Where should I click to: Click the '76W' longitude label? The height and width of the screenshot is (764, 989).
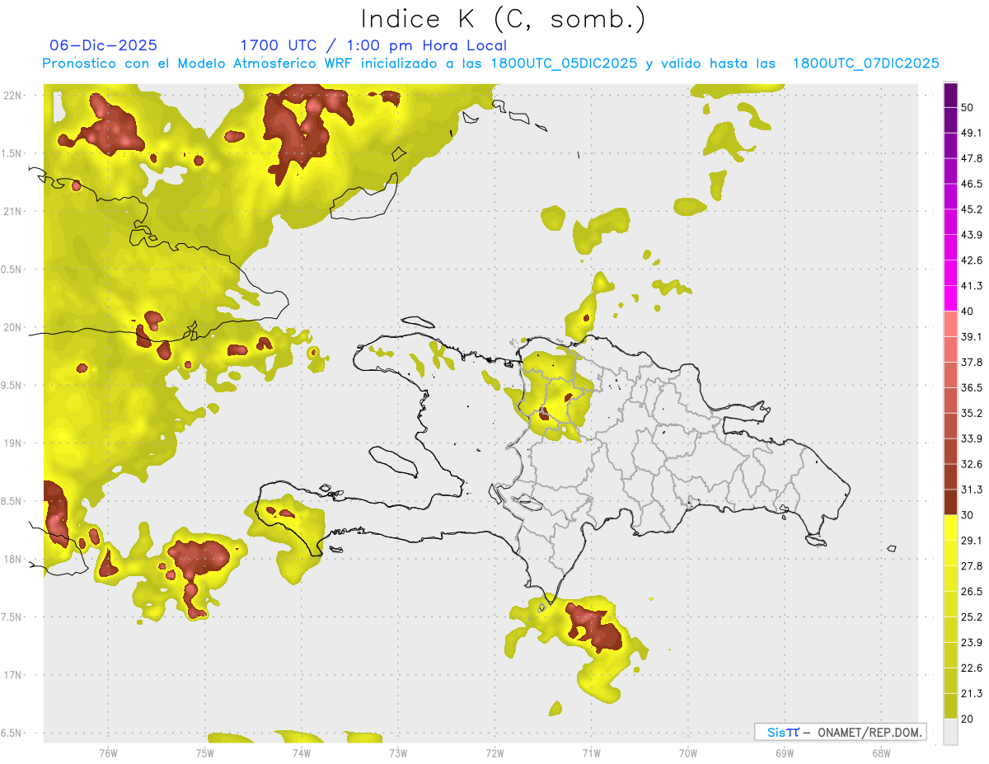[108, 752]
